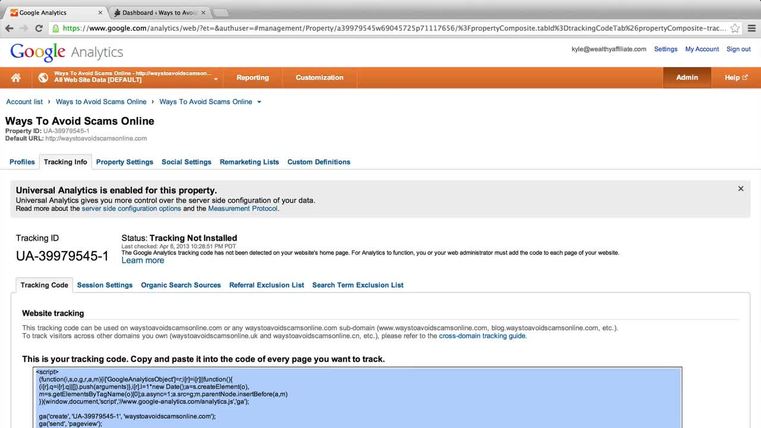Open the Referral Exclusion List sub-tab
The image size is (761, 428).
pos(266,285)
